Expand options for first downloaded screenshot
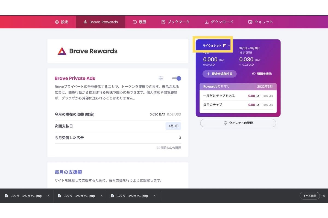This screenshot has height=218, width=328. point(48,196)
